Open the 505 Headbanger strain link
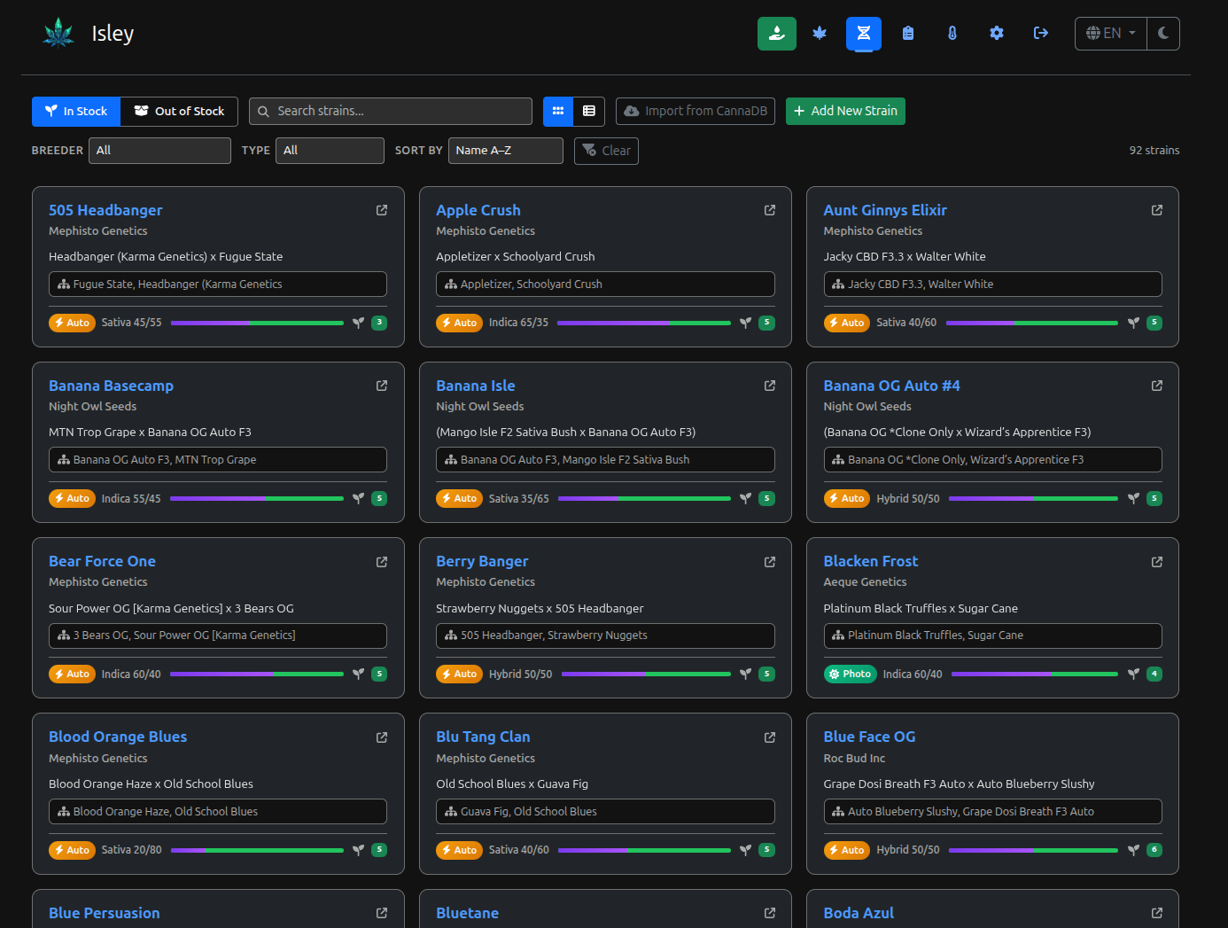 tap(105, 210)
